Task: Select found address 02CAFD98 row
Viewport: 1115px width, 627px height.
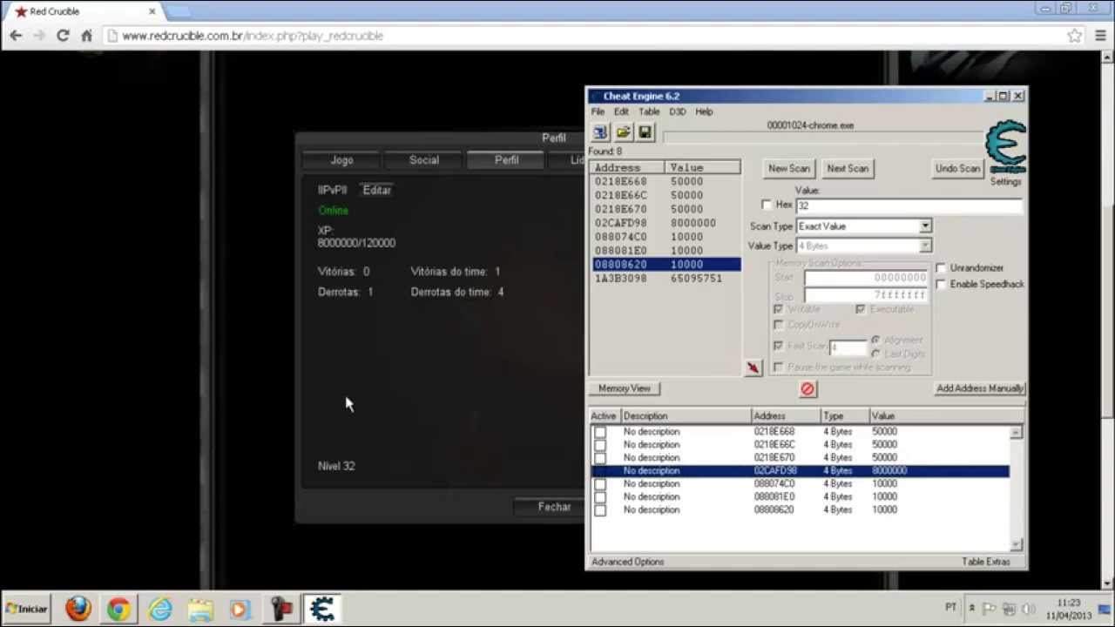Action: (665, 223)
